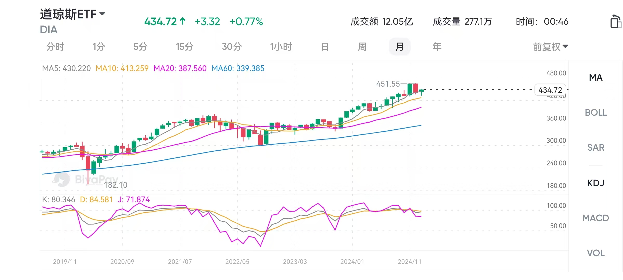Show the VOL volume indicator

[596, 253]
